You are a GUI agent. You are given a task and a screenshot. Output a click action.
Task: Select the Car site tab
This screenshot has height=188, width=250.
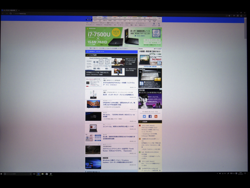tap(149, 18)
